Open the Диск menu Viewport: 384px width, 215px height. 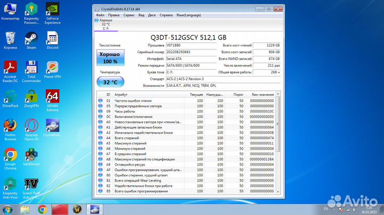tap(152, 15)
